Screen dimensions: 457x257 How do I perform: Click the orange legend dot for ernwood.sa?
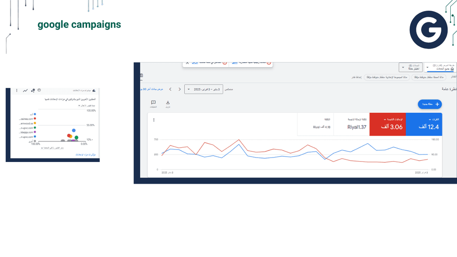point(35,123)
